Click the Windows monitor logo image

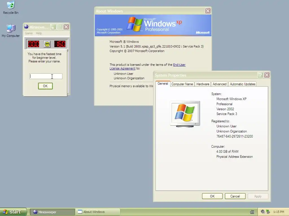185,114
